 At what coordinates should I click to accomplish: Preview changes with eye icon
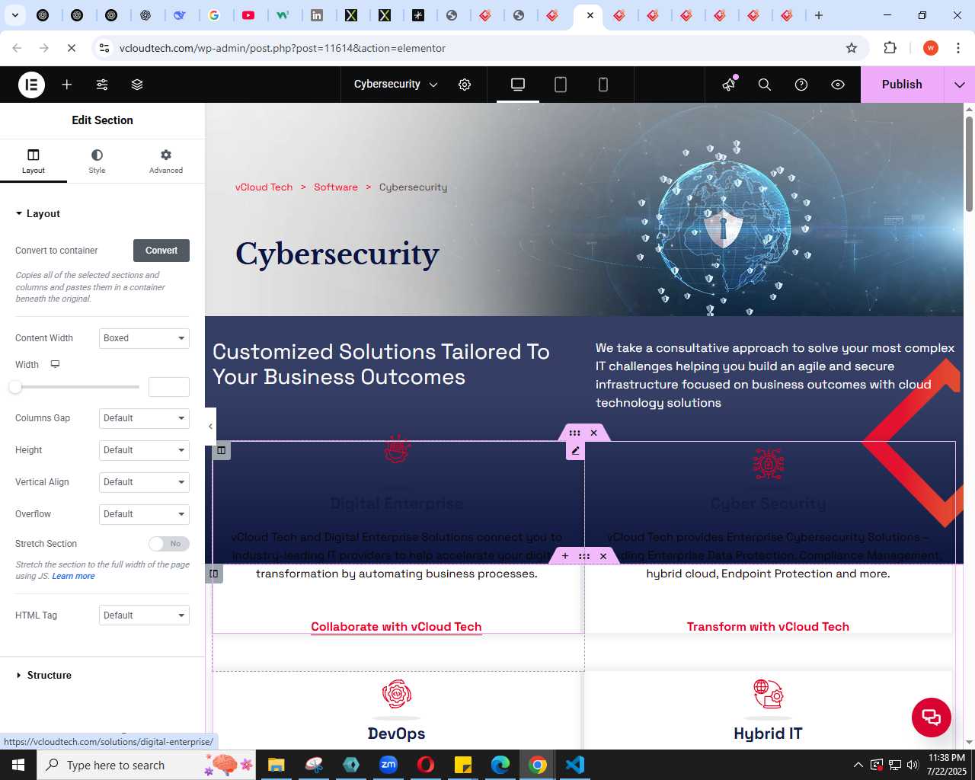(x=838, y=85)
